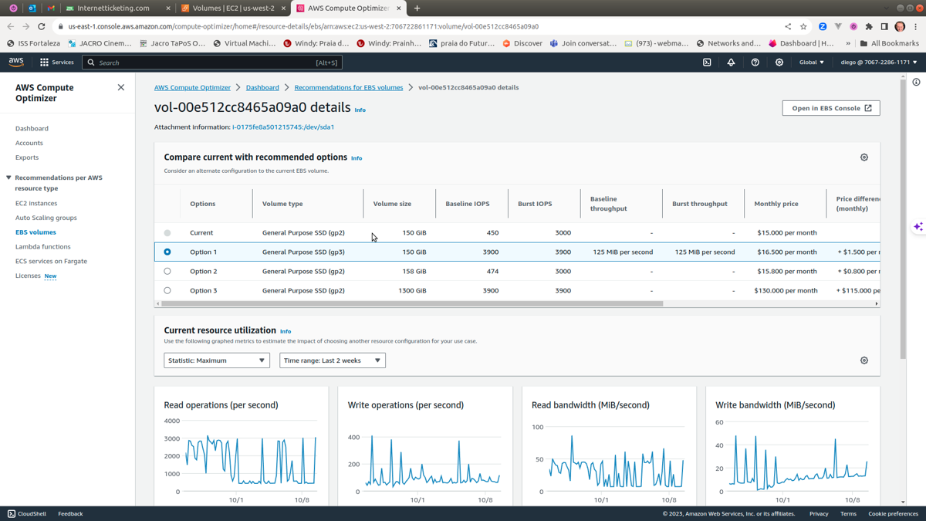The image size is (926, 521).
Task: Open the AWS support help icon
Action: pos(755,63)
